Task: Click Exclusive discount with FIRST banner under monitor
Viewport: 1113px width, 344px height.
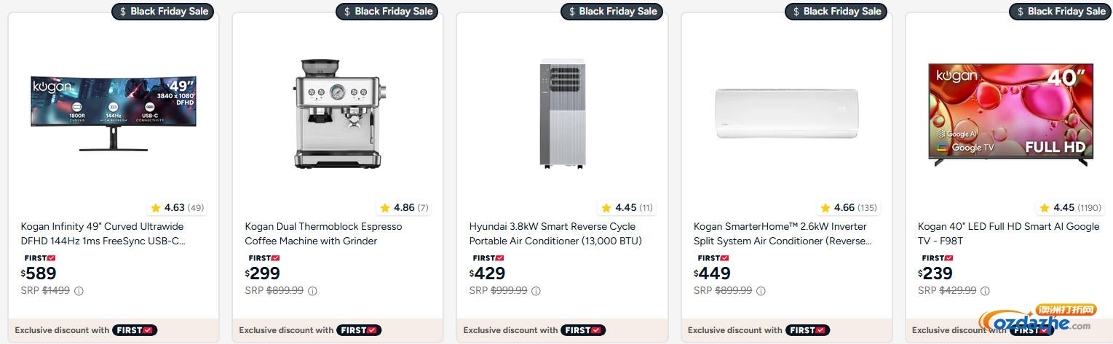Action: tap(86, 330)
